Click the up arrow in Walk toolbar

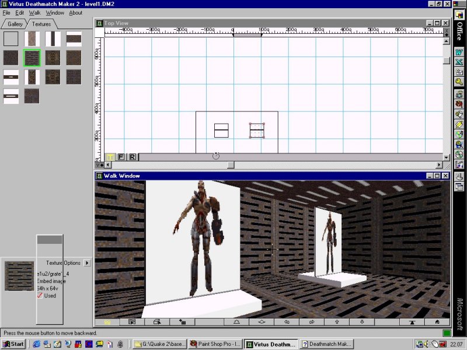tap(337, 322)
